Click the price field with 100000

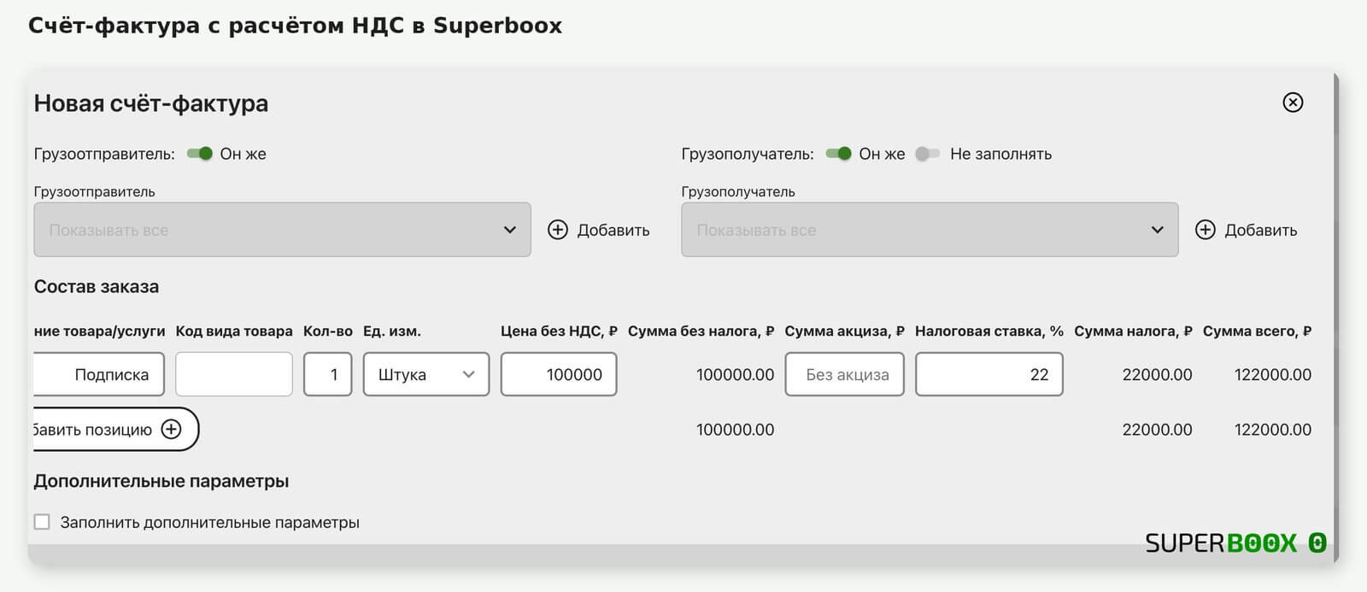(x=559, y=374)
